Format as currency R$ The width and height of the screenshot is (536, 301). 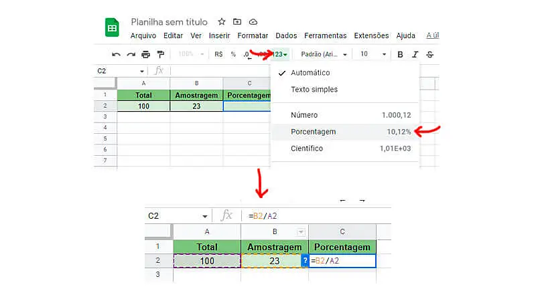point(218,54)
